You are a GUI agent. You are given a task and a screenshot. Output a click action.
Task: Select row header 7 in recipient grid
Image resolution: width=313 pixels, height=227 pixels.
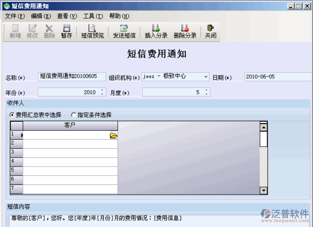(17, 189)
